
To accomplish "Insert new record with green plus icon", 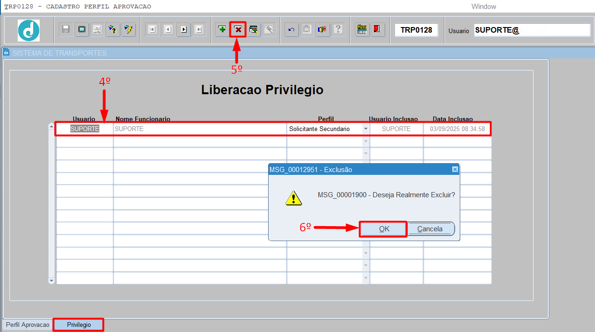I will (x=222, y=29).
